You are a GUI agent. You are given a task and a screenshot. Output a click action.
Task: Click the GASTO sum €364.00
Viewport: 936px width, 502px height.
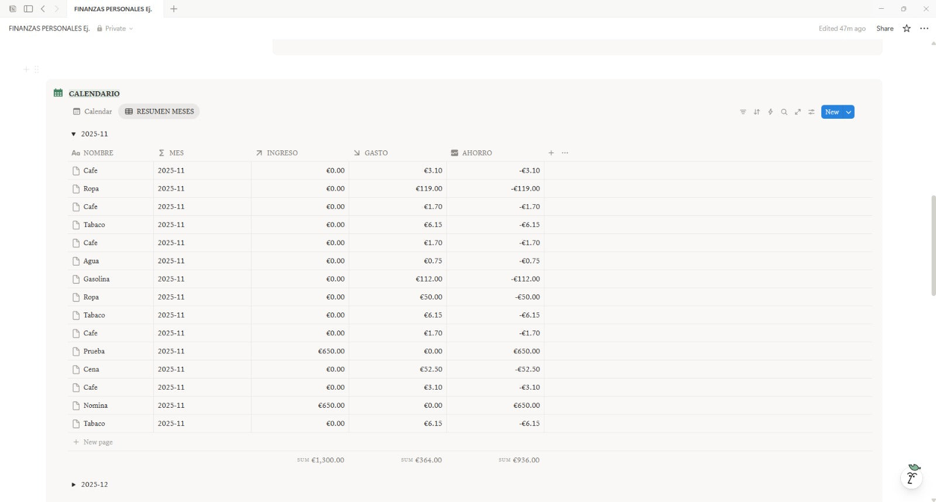[x=421, y=460]
